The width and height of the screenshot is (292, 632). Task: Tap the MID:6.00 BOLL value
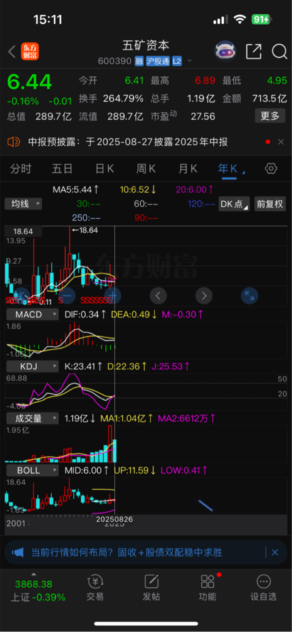pos(86,471)
